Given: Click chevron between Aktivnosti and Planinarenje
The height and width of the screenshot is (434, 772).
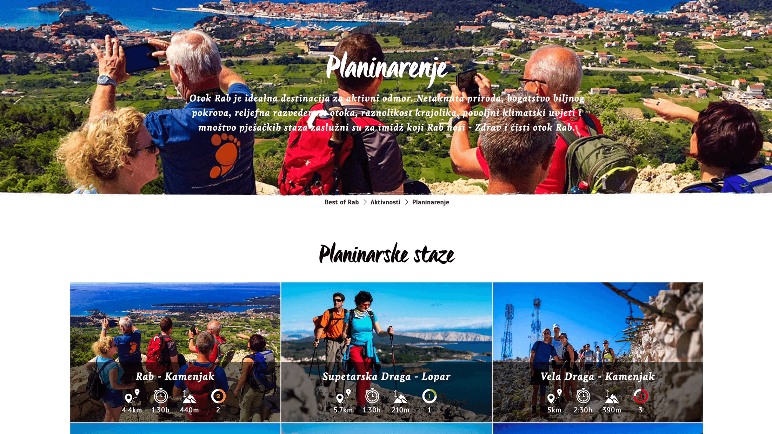Looking at the screenshot, I should point(407,202).
